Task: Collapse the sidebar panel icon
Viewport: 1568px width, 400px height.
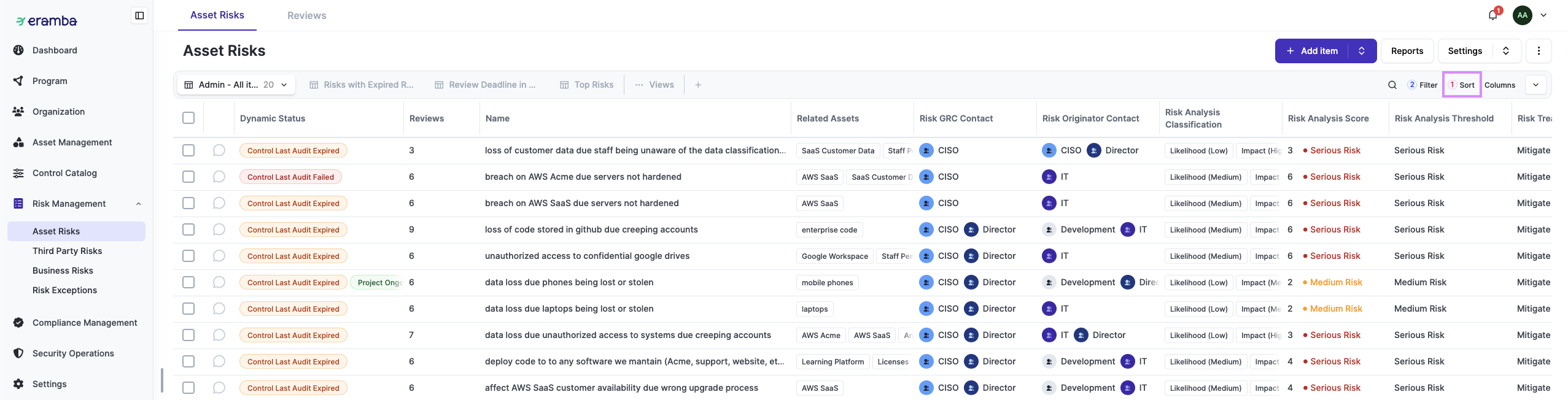Action: (x=139, y=15)
